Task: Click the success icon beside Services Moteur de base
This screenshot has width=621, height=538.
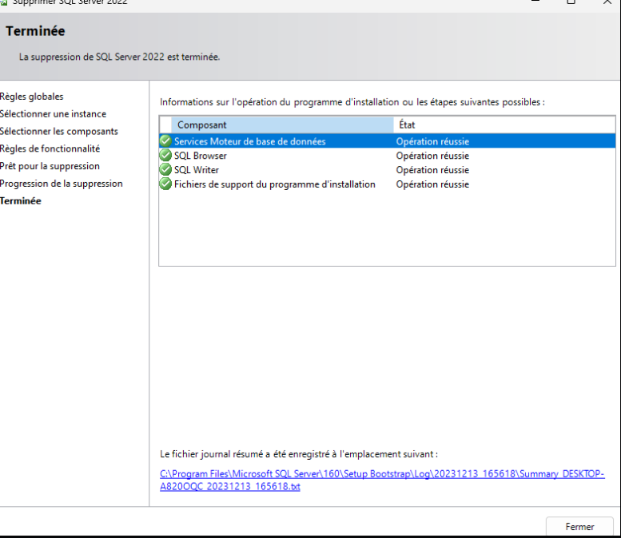Action: click(165, 141)
